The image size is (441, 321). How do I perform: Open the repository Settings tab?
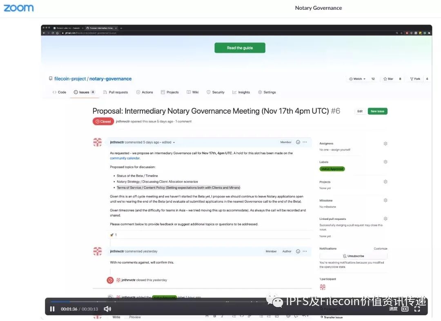pos(267,92)
